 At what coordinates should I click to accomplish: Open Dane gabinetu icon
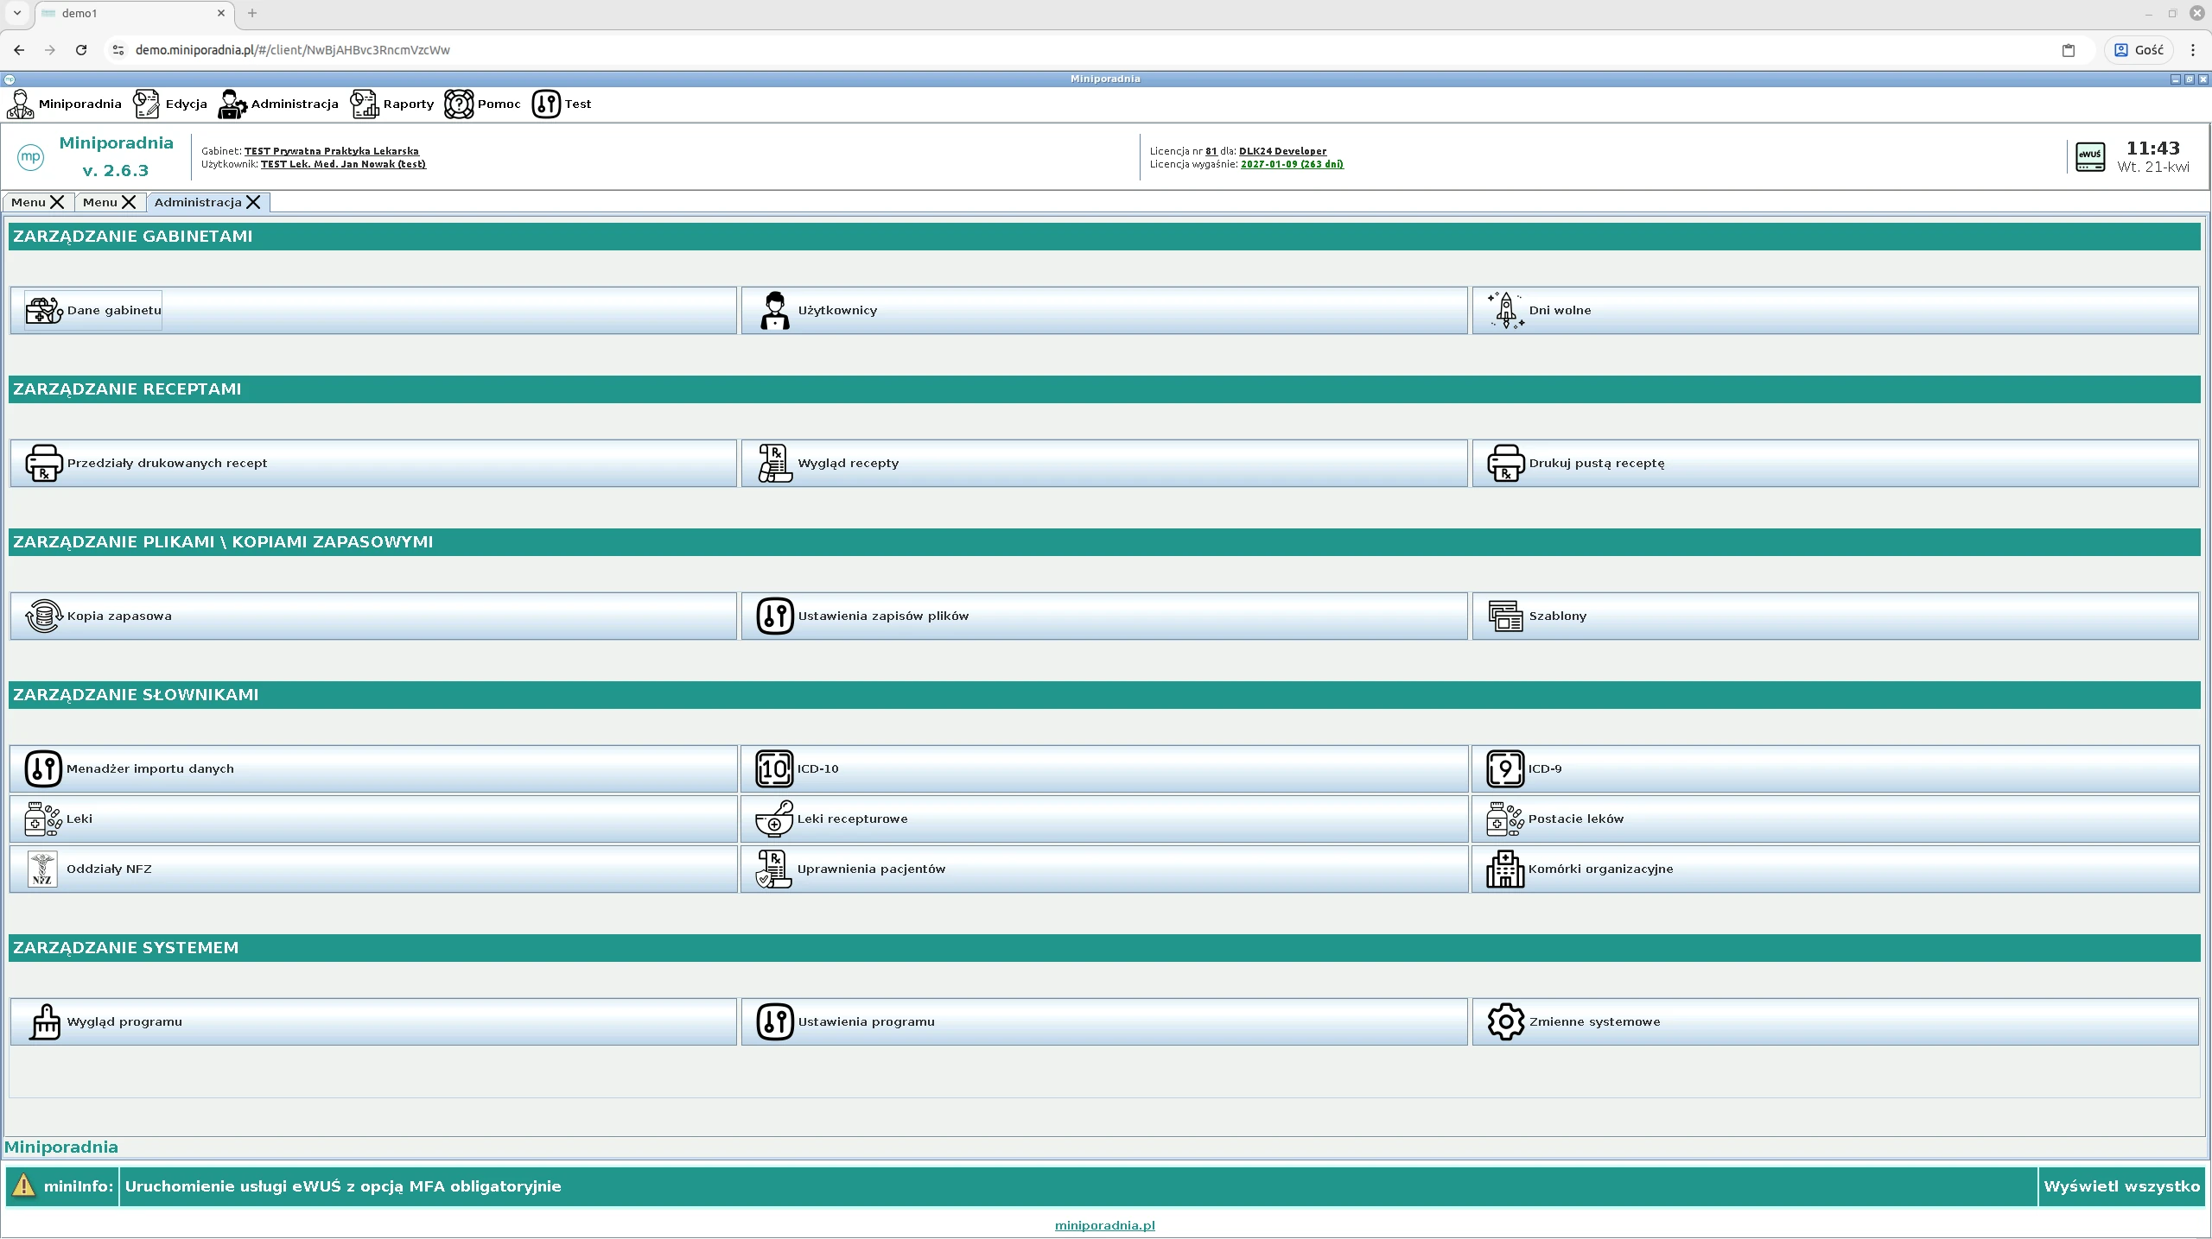[x=43, y=310]
